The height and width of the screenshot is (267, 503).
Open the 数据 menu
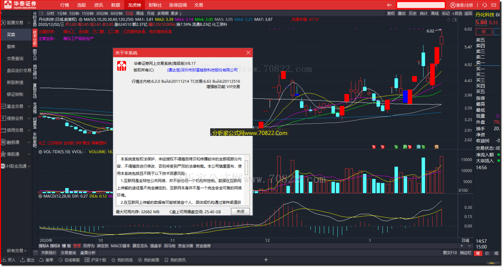click(x=116, y=5)
